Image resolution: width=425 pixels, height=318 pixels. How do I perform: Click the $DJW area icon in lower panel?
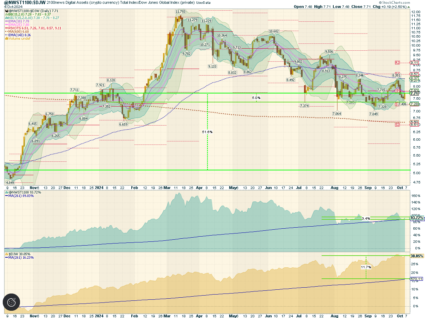click(7, 254)
